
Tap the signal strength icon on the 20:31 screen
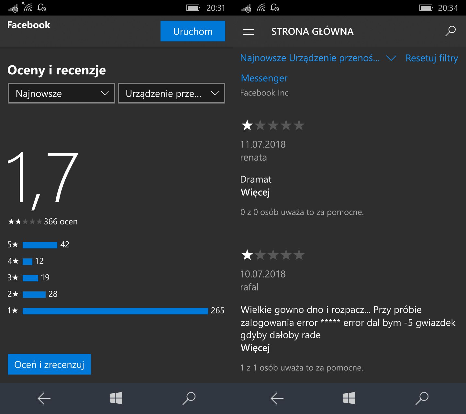click(x=13, y=8)
